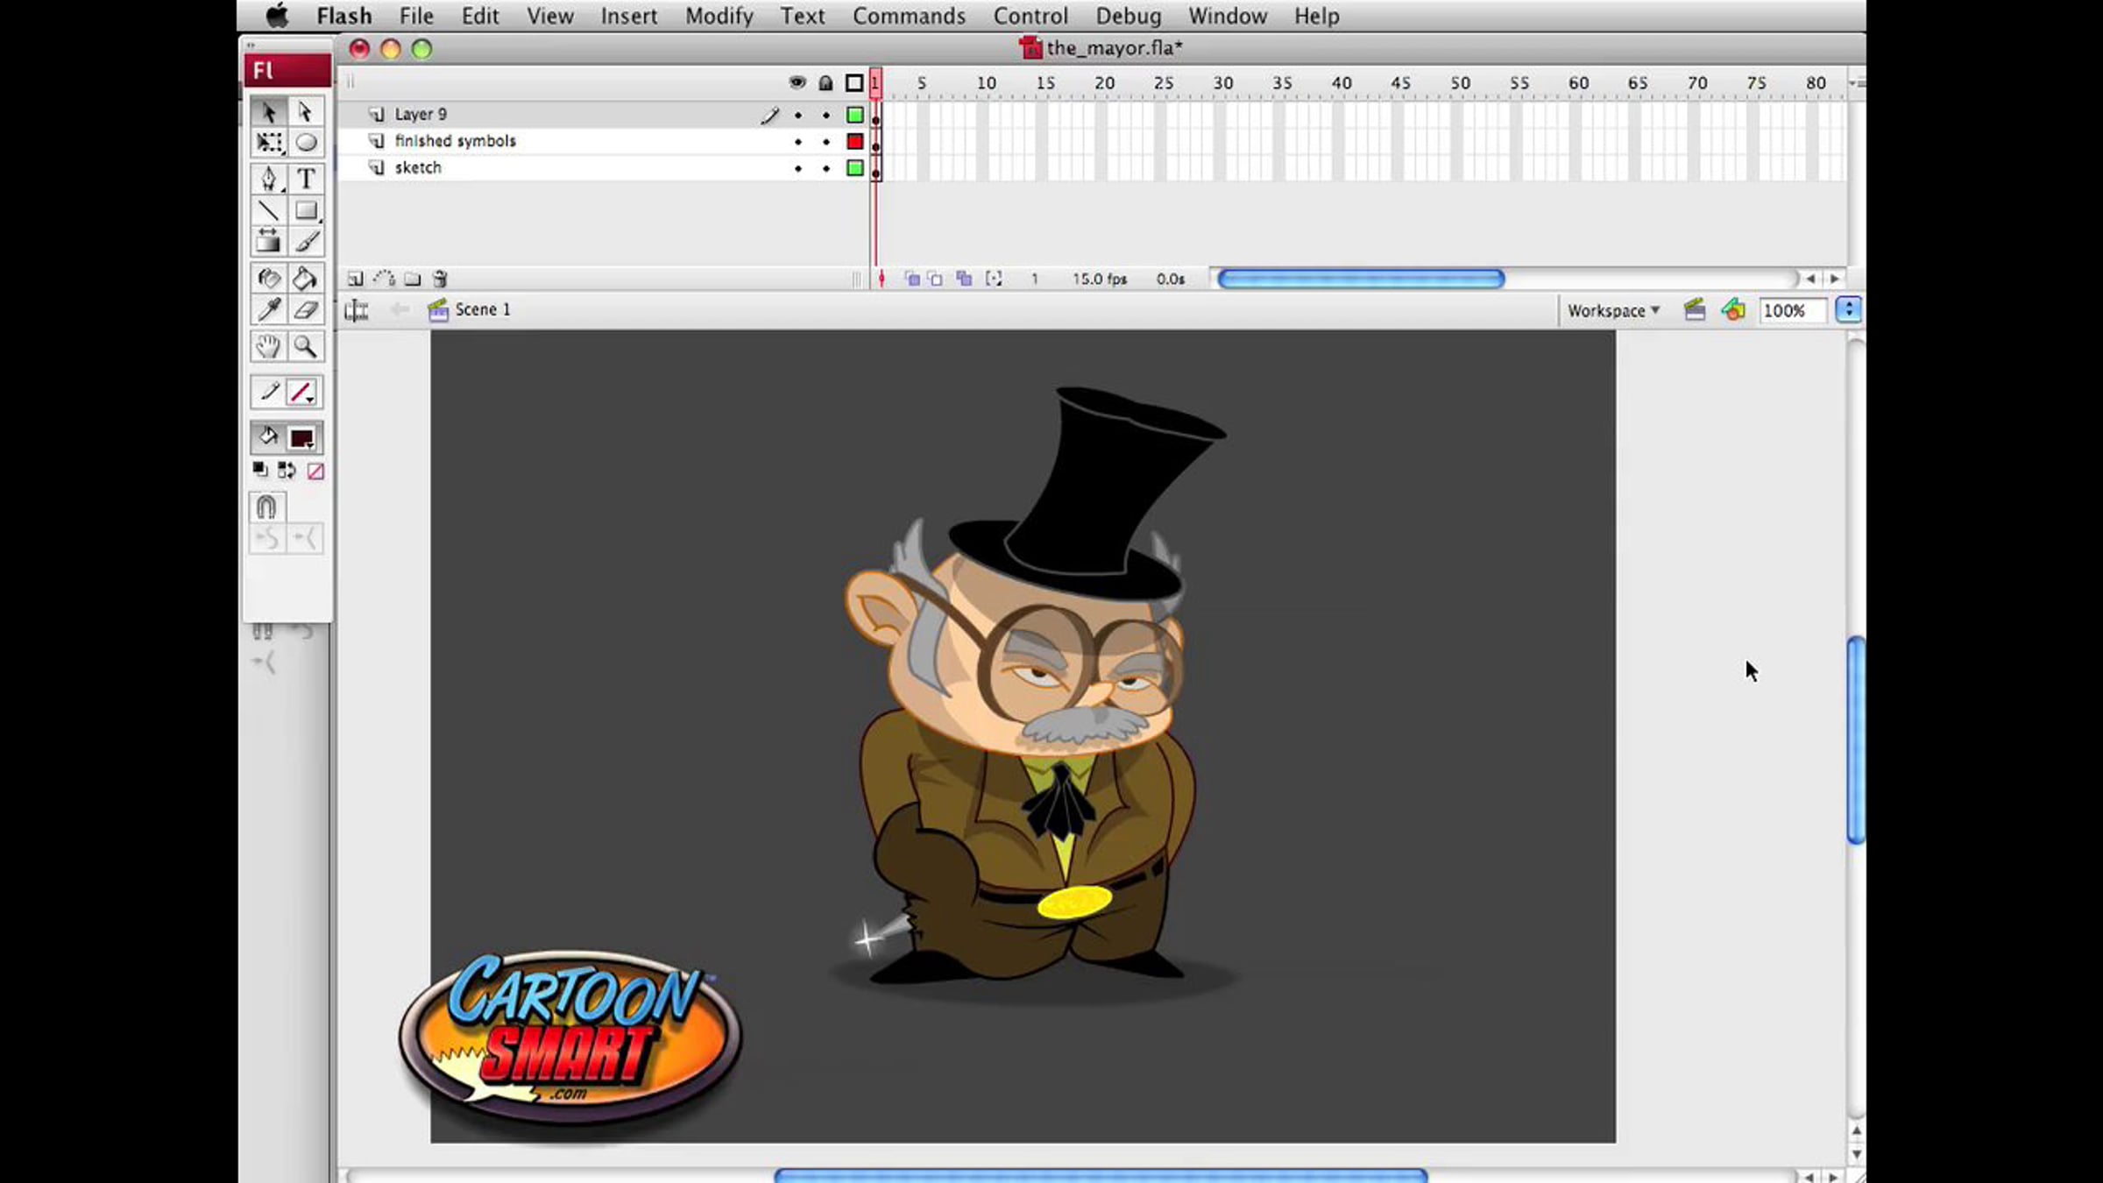Click the fill color swatch
2103x1183 pixels.
tap(301, 438)
